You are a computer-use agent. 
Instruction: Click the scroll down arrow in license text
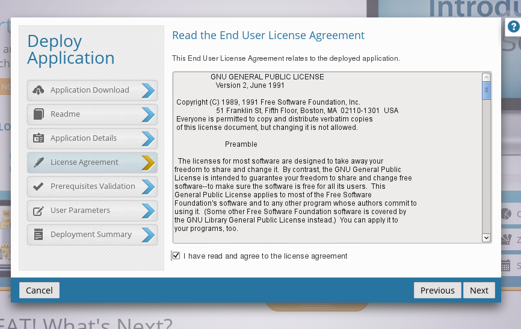click(x=486, y=238)
